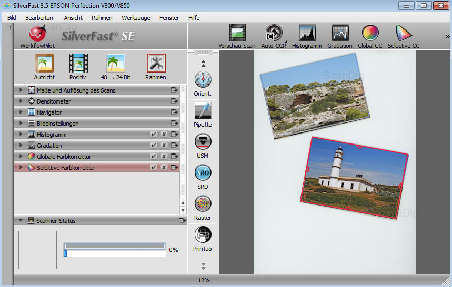Open the Hilfe menu
Screen dimensions: 452x287
click(194, 18)
